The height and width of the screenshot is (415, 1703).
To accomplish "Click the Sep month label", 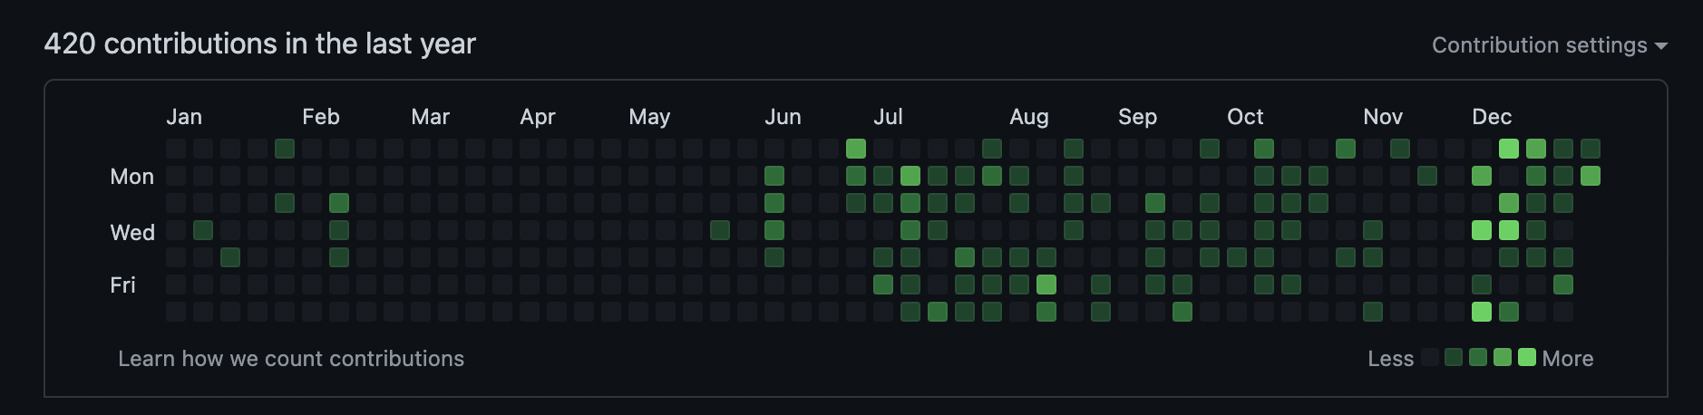I will [1137, 117].
